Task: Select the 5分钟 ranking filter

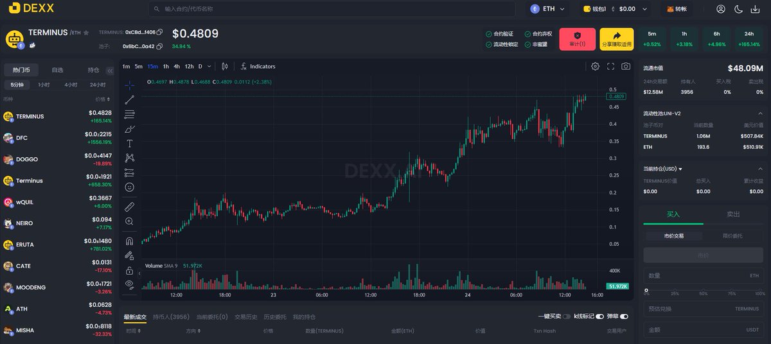Action: point(17,85)
